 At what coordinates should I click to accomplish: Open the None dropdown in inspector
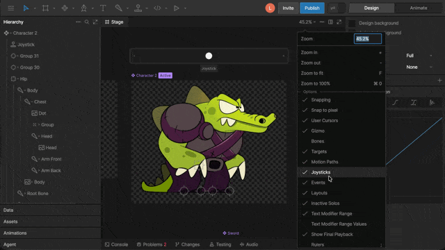pos(419,67)
